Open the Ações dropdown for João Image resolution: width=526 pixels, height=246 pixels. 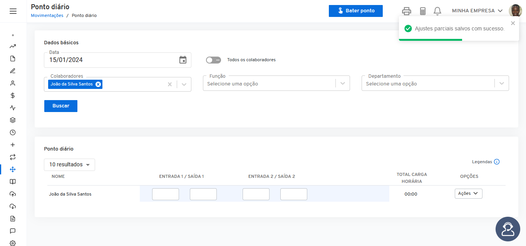[x=468, y=194]
